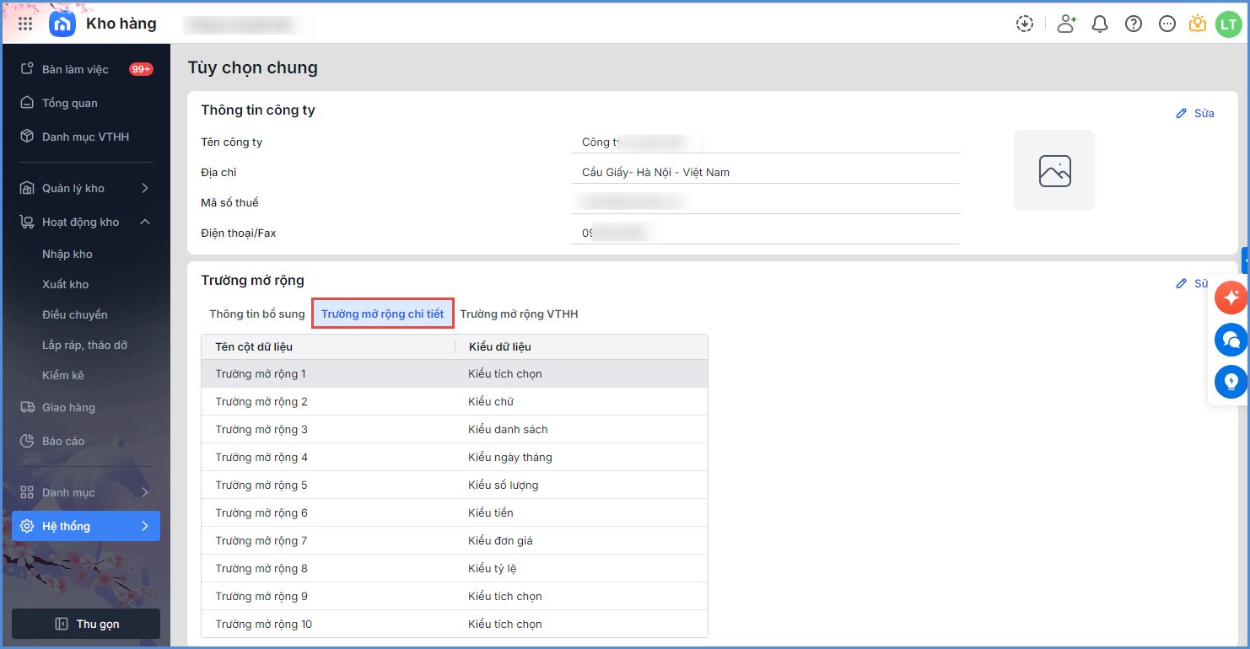The width and height of the screenshot is (1250, 649).
Task: Expand the Danh mục sidebar menu
Action: point(86,492)
